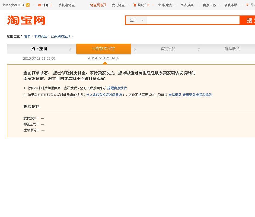The image size is (255, 217).
Task: Open the 查看退款流程和规则 link
Action: (x=197, y=95)
